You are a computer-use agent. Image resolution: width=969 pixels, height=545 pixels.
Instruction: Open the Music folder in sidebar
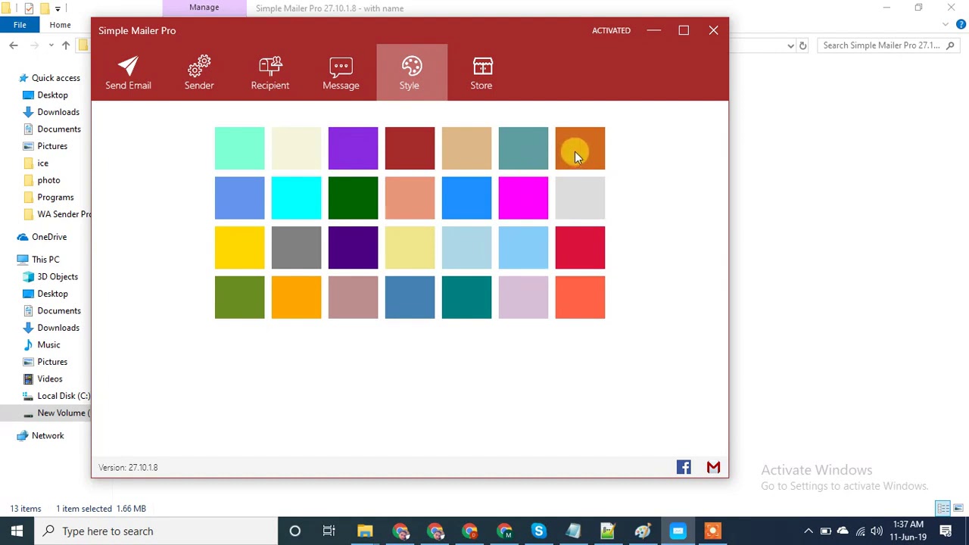[48, 344]
